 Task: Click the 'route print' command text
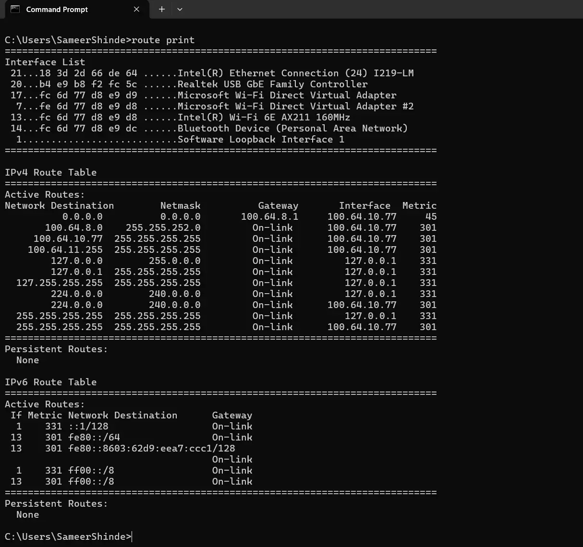coord(163,40)
